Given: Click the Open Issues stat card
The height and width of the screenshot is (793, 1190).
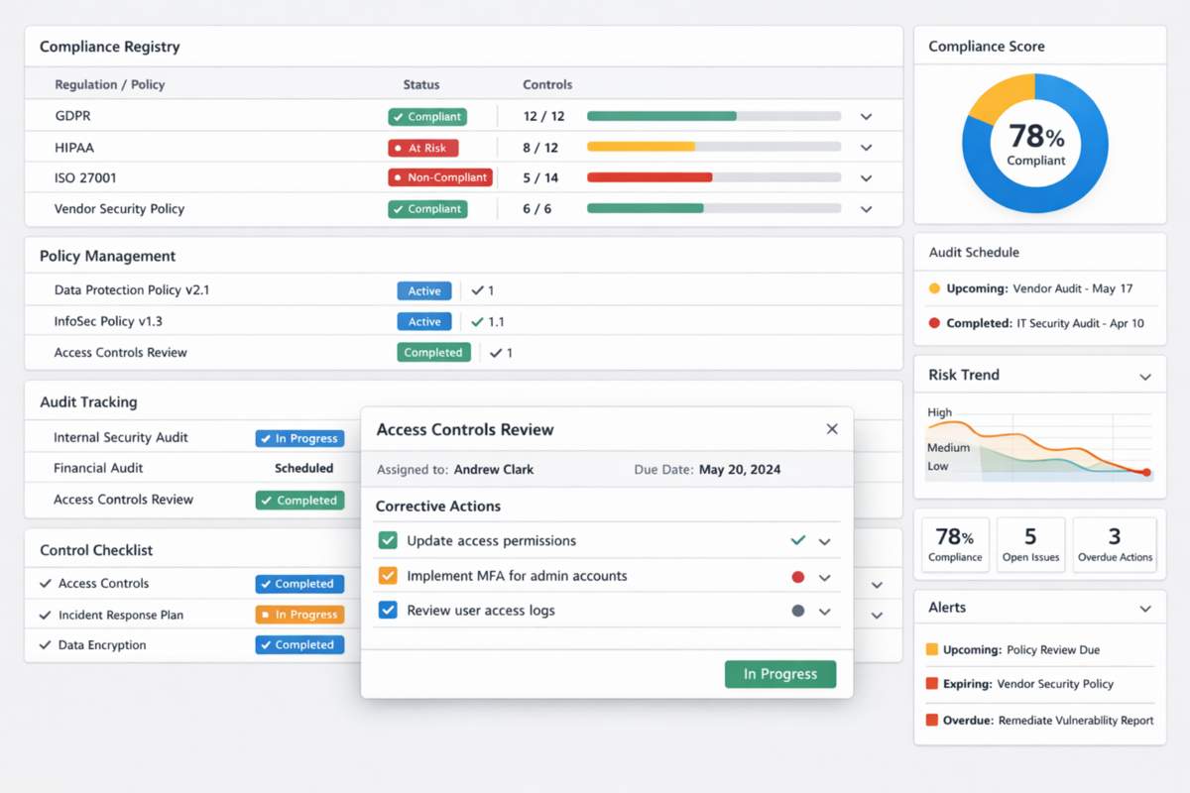Looking at the screenshot, I should click(1030, 543).
